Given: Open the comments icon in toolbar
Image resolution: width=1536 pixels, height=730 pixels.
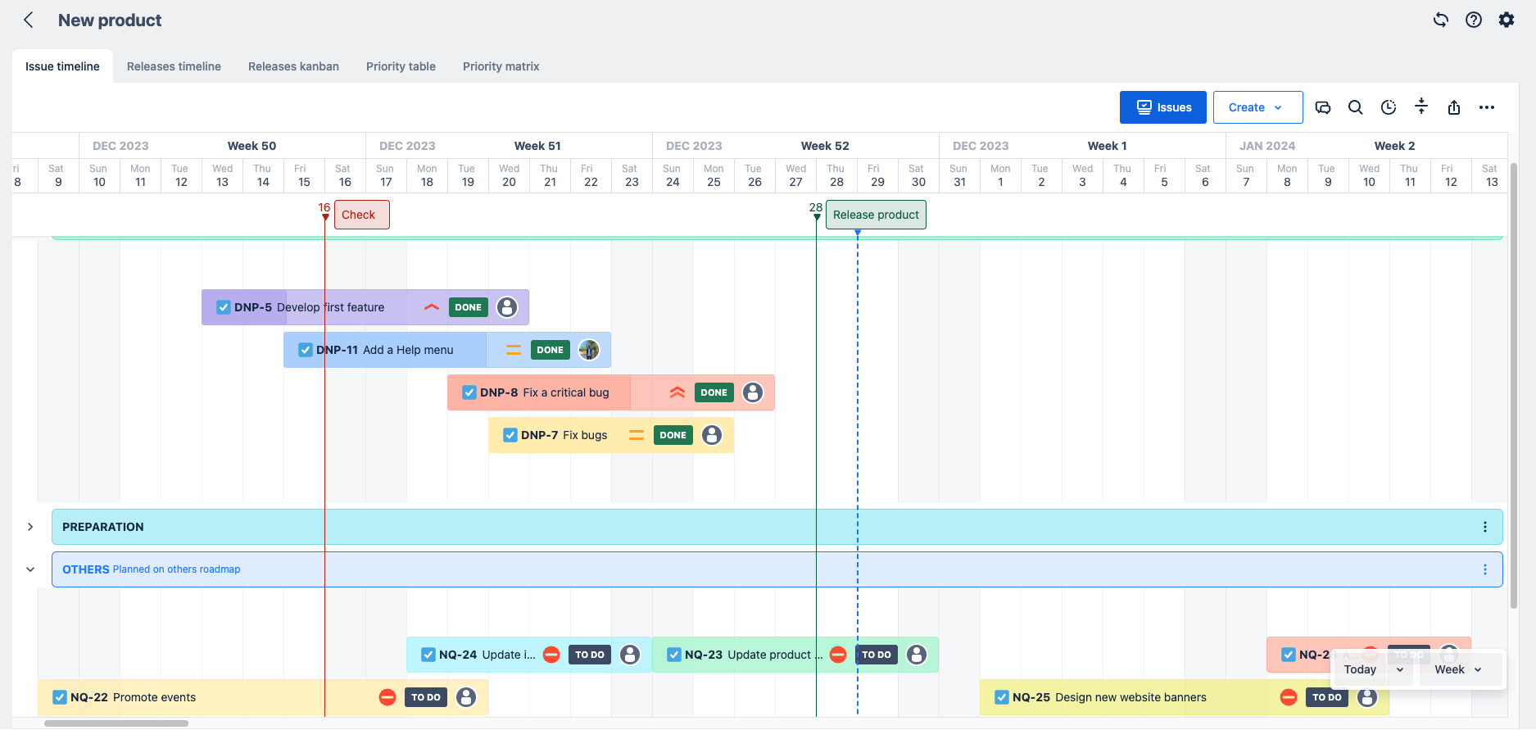Looking at the screenshot, I should pos(1322,107).
